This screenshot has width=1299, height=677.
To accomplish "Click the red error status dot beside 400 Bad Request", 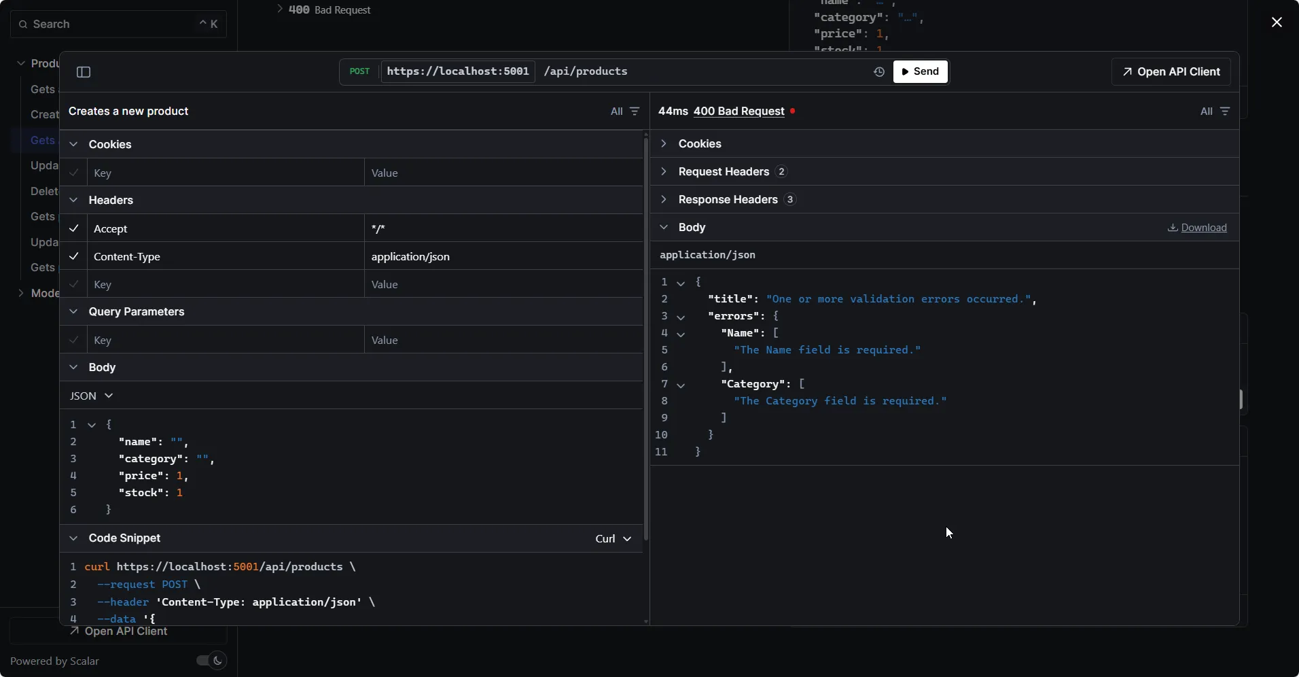I will (792, 111).
